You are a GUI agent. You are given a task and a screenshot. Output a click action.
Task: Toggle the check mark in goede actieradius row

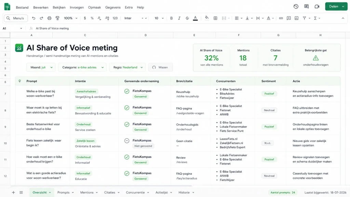click(127, 173)
